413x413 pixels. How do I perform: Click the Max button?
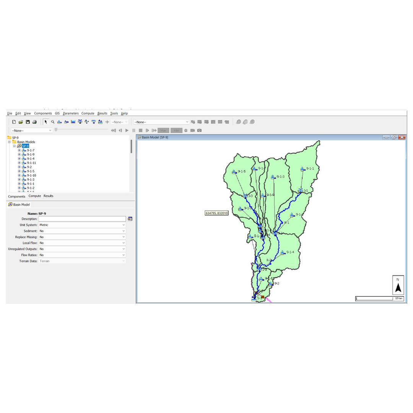[163, 130]
